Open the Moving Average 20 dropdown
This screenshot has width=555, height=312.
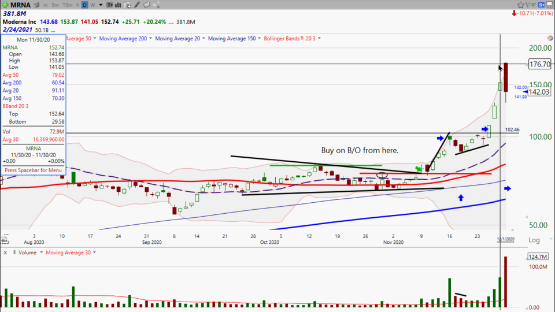click(203, 38)
